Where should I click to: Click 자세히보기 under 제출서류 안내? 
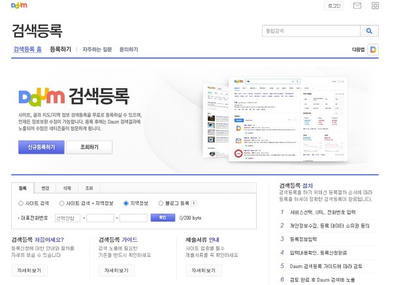(204, 270)
